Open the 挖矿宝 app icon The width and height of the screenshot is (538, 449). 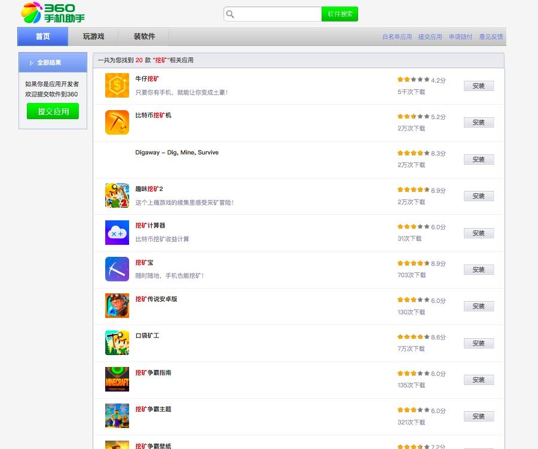[x=117, y=269]
